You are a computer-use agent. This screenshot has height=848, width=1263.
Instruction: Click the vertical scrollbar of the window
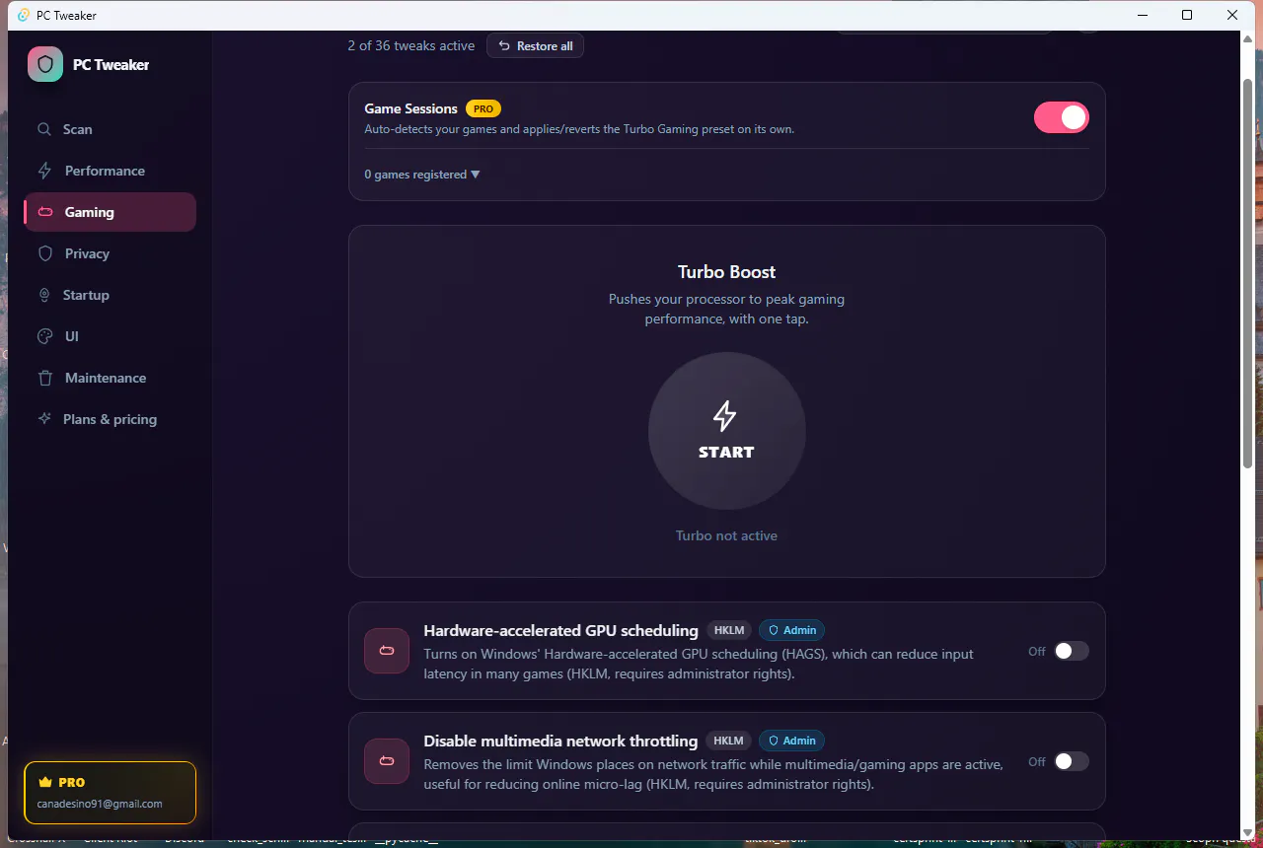pyautogui.click(x=1247, y=271)
